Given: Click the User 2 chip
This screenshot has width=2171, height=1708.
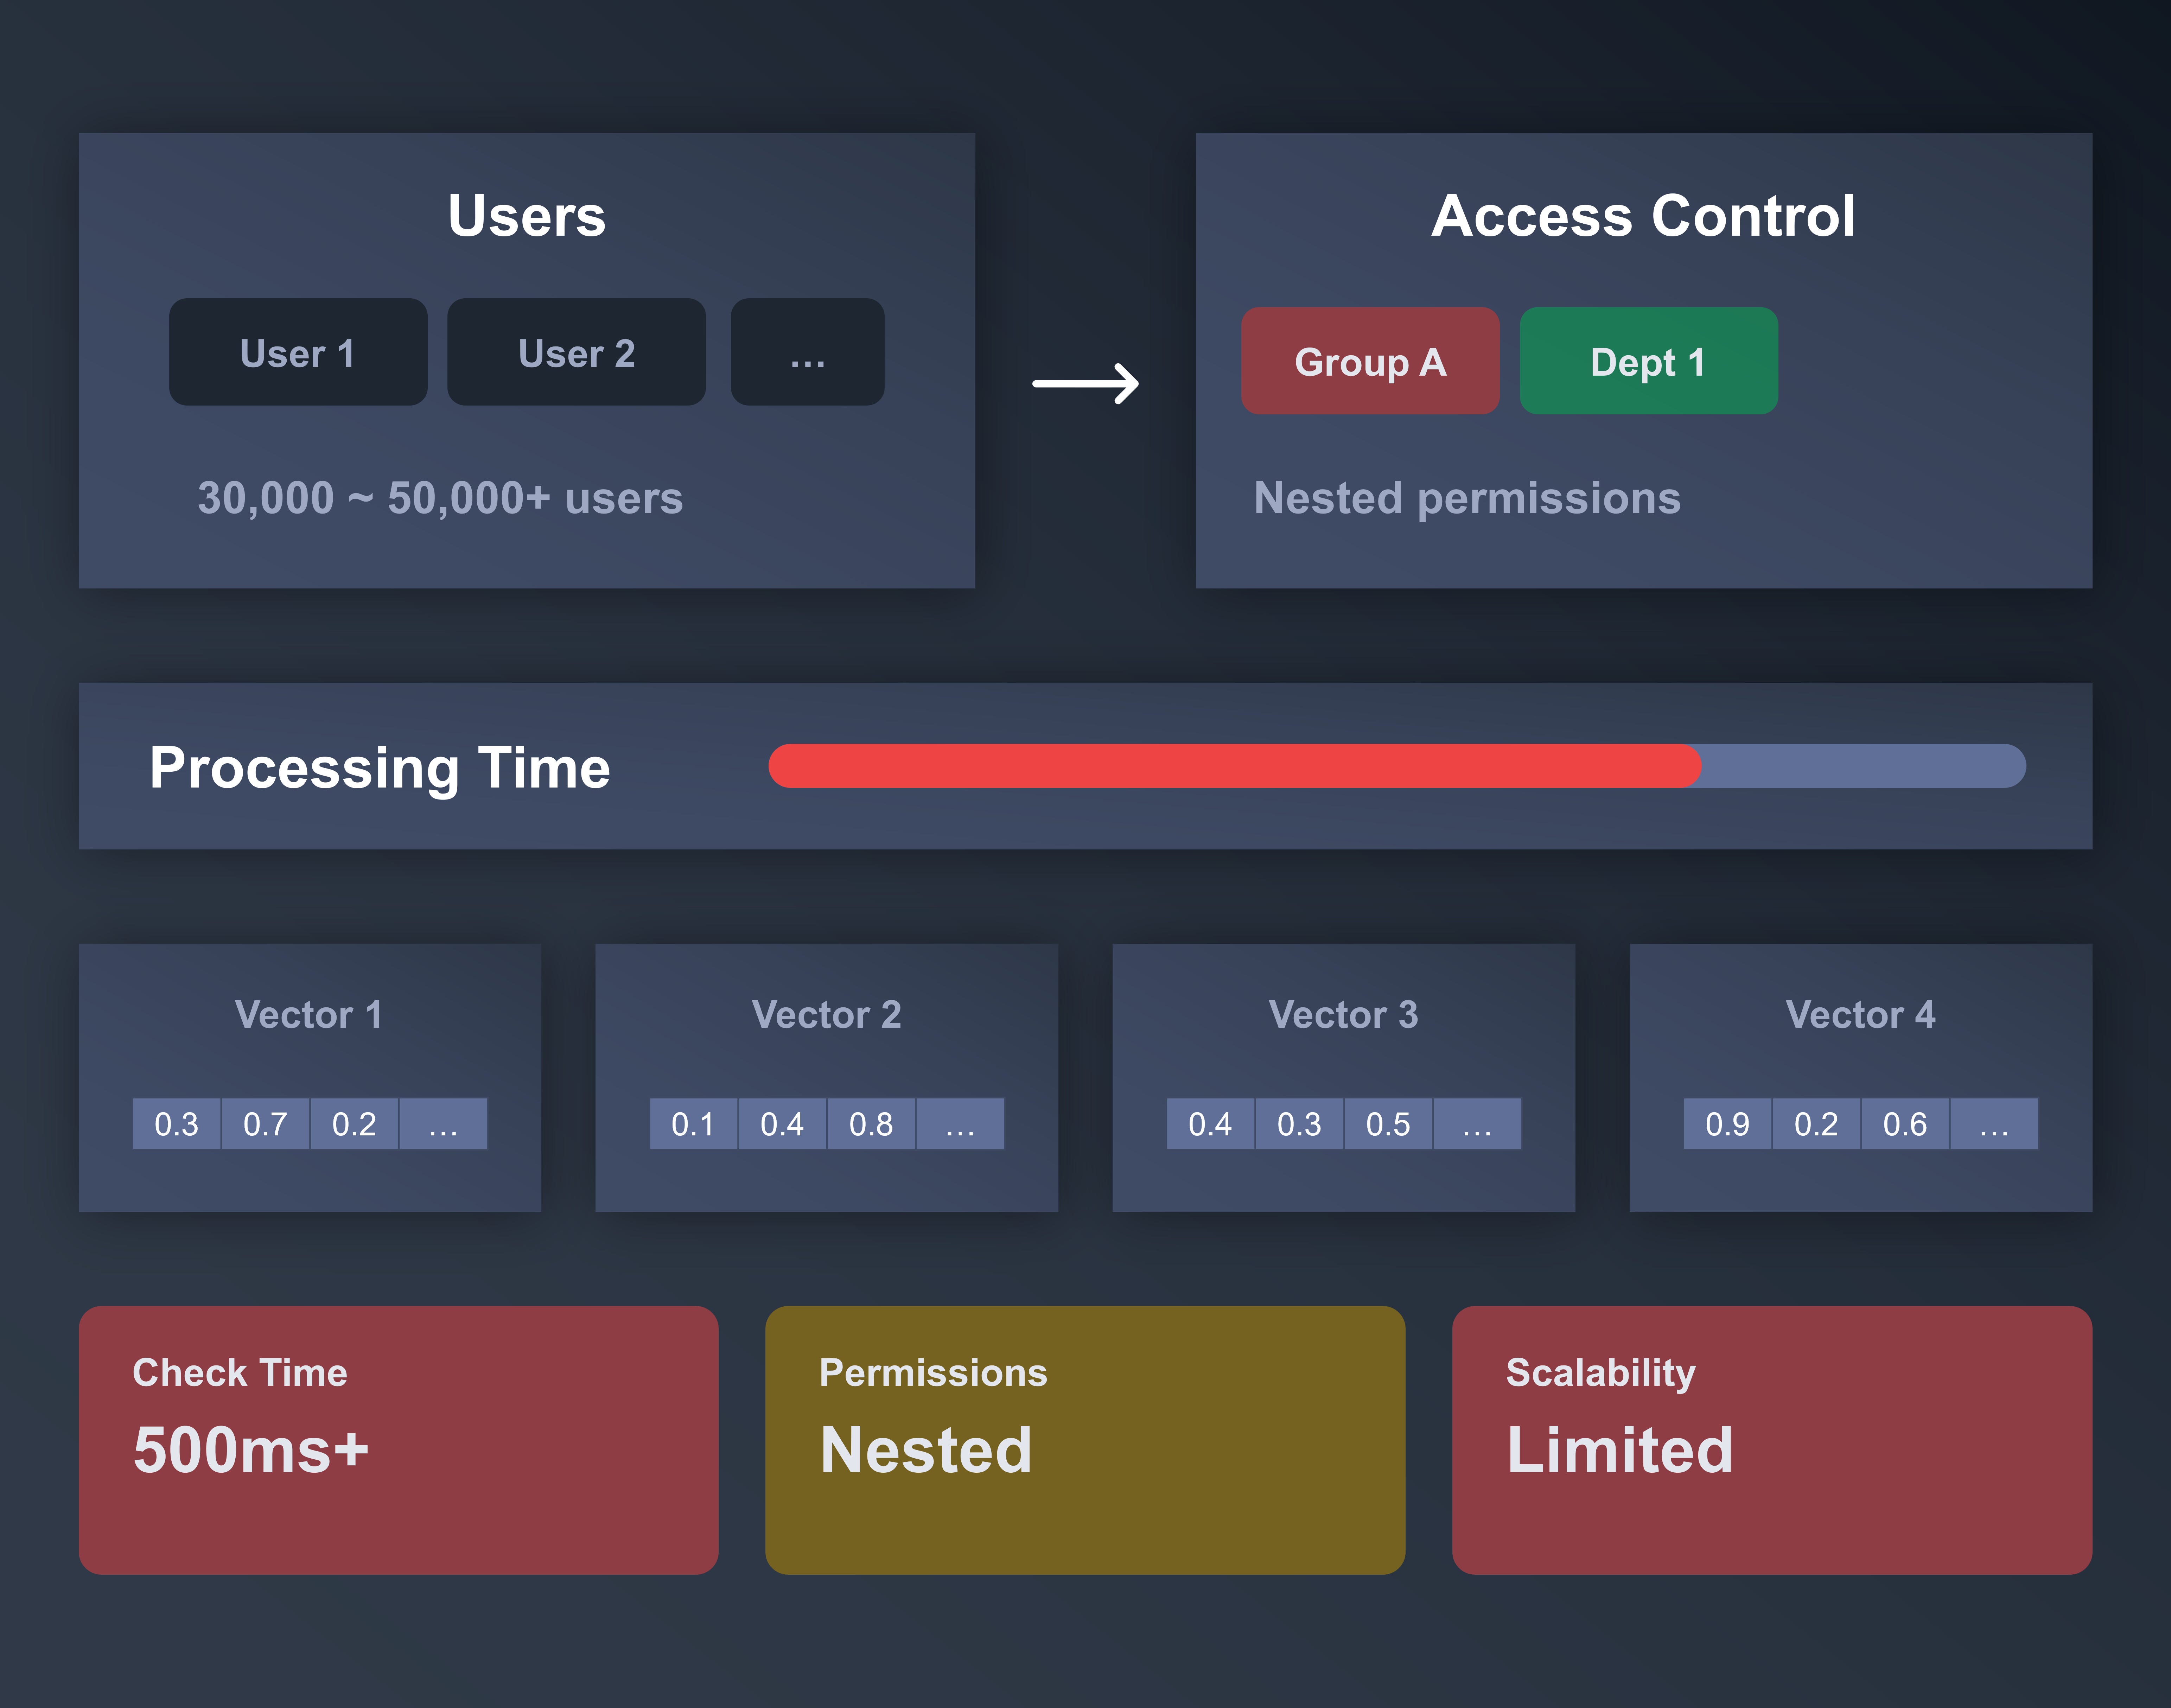Looking at the screenshot, I should click(576, 352).
